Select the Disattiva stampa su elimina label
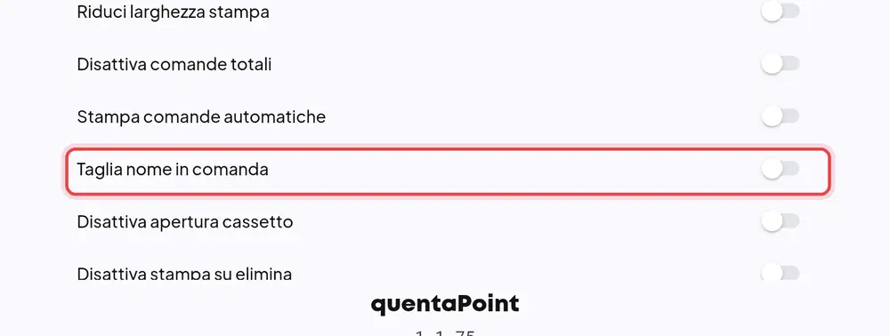 point(184,275)
